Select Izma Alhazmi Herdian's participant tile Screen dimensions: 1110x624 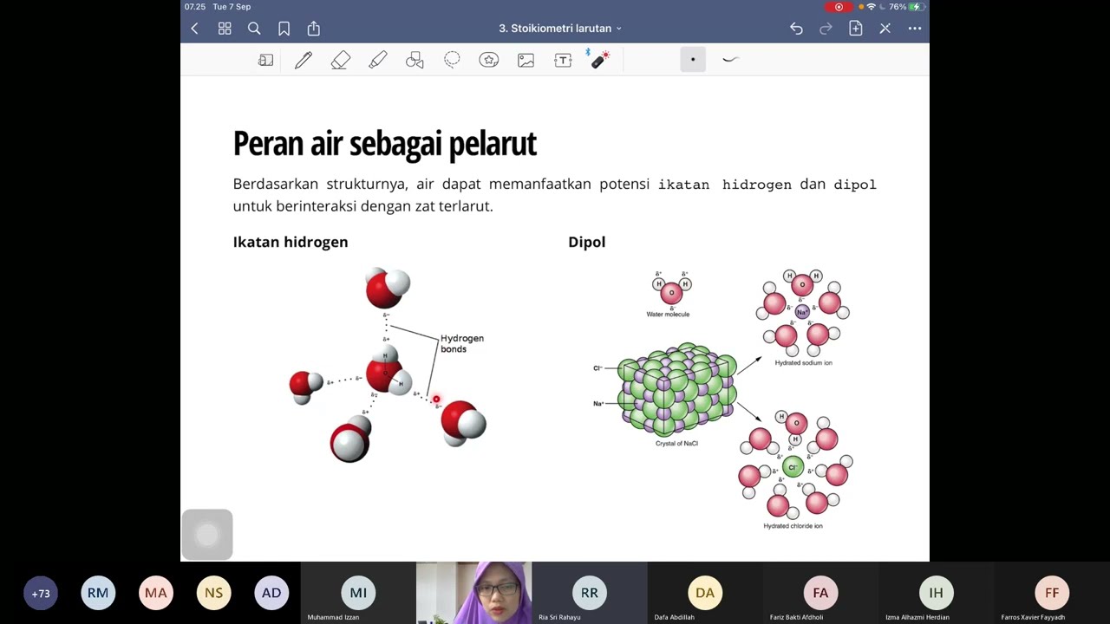point(936,593)
